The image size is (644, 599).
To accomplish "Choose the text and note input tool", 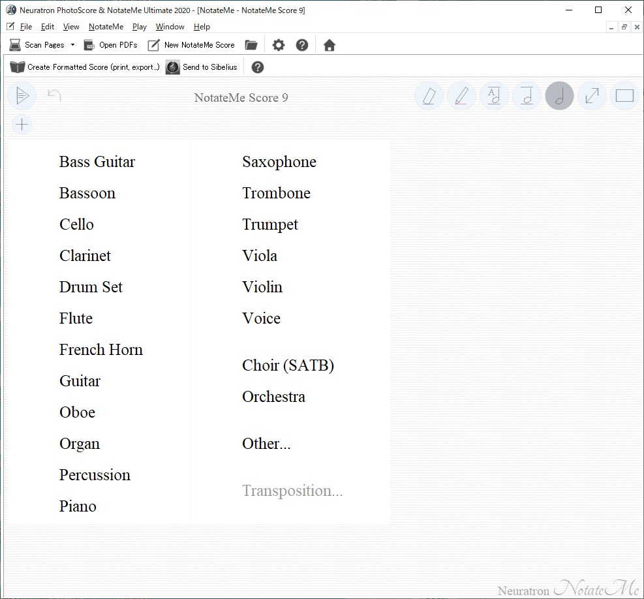I will pyautogui.click(x=494, y=96).
